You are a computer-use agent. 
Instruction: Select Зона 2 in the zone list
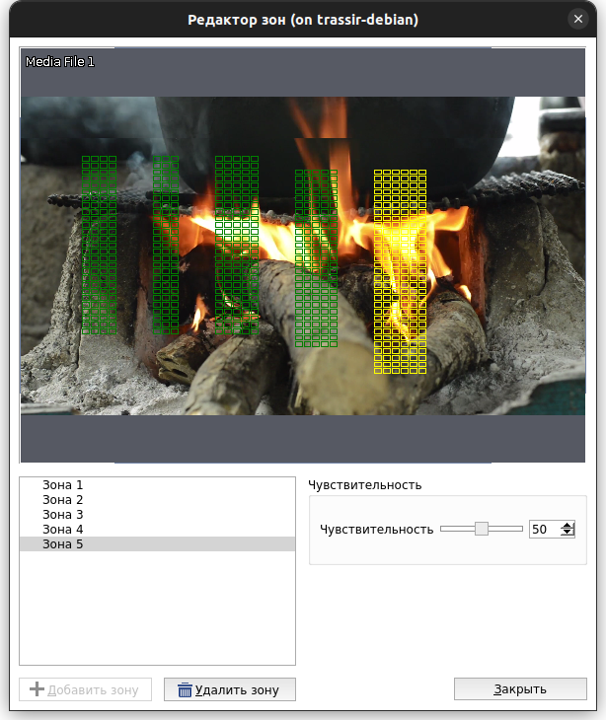pyautogui.click(x=157, y=500)
